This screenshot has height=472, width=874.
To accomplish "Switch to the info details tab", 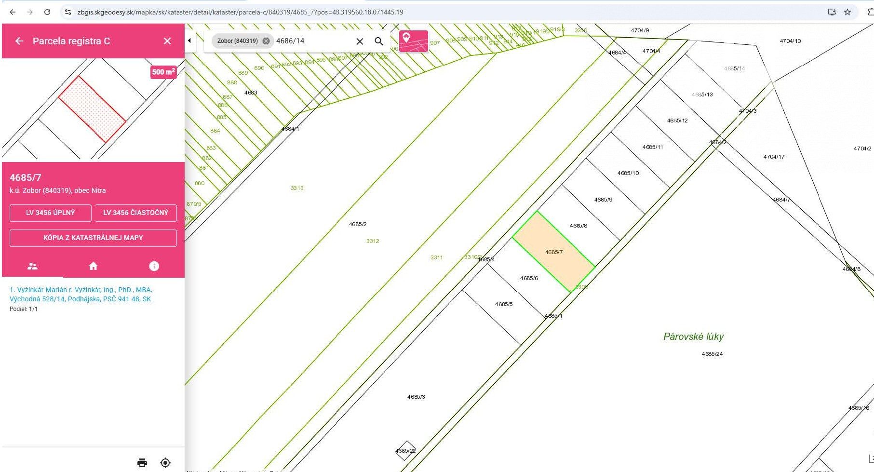I will click(154, 266).
